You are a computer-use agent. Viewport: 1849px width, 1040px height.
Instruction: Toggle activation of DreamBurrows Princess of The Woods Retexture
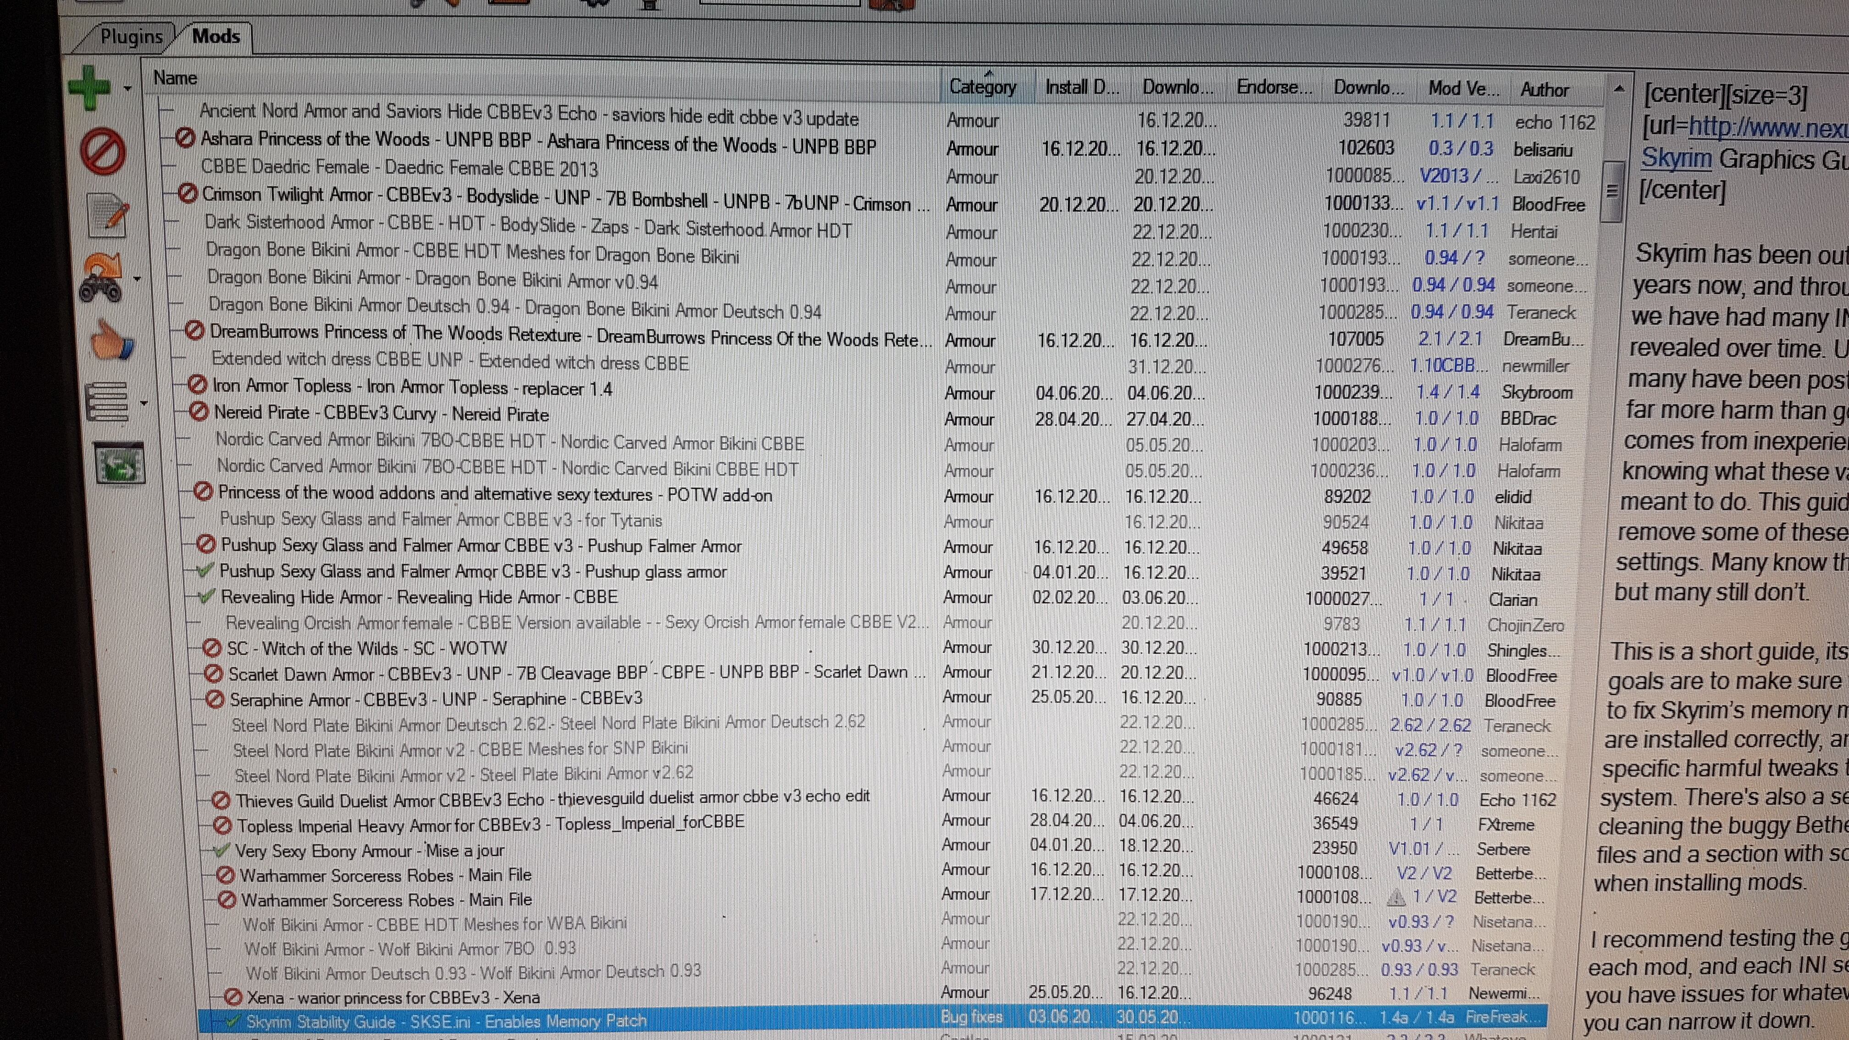tap(194, 331)
